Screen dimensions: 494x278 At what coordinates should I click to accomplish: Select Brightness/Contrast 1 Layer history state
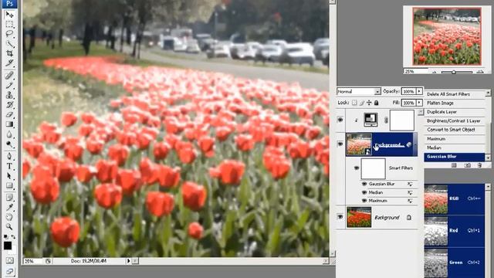tap(455, 120)
